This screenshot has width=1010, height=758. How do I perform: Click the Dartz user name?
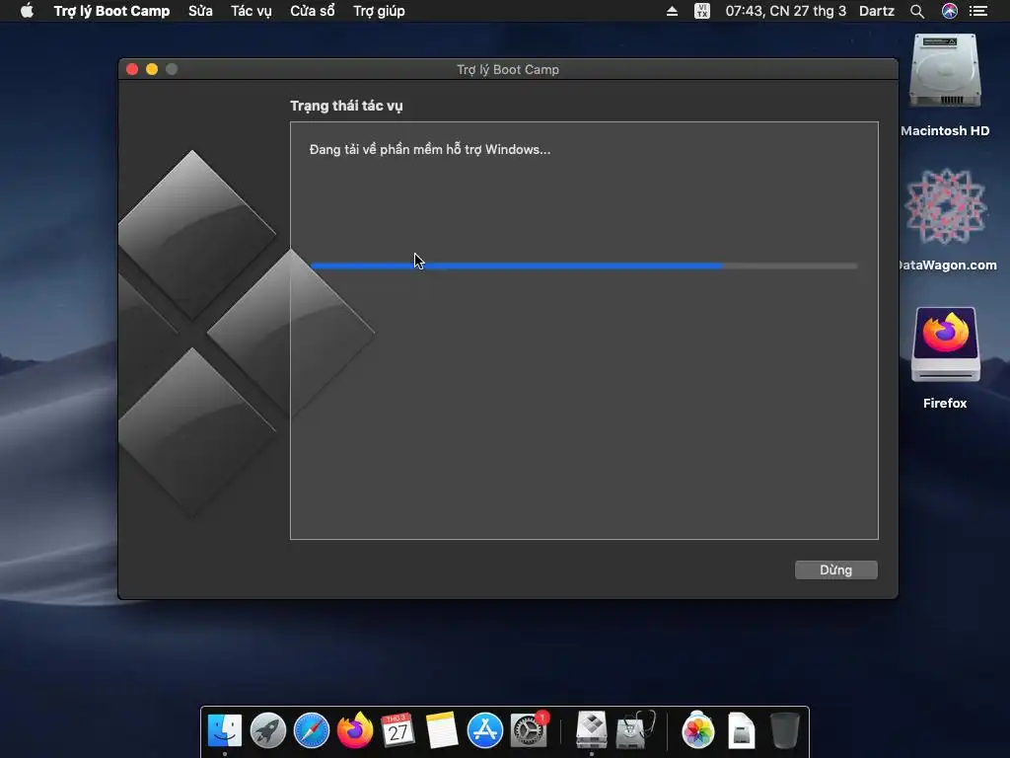coord(877,11)
